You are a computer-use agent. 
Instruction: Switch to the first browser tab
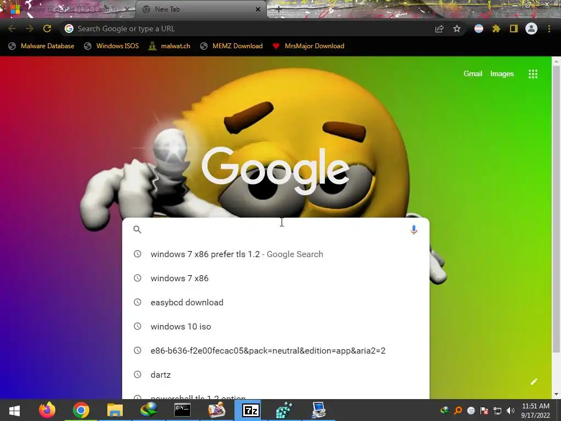click(x=68, y=9)
